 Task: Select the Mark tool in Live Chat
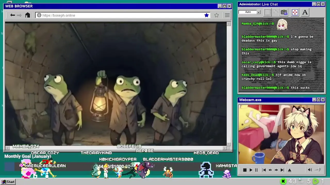coord(267,12)
